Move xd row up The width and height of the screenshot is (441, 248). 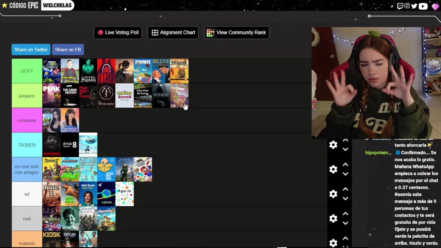[x=346, y=189]
